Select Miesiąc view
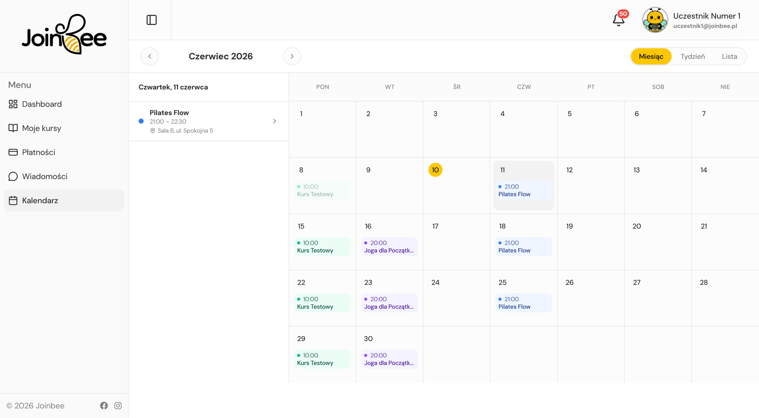Screen dimensions: 759x418 (x=651, y=56)
